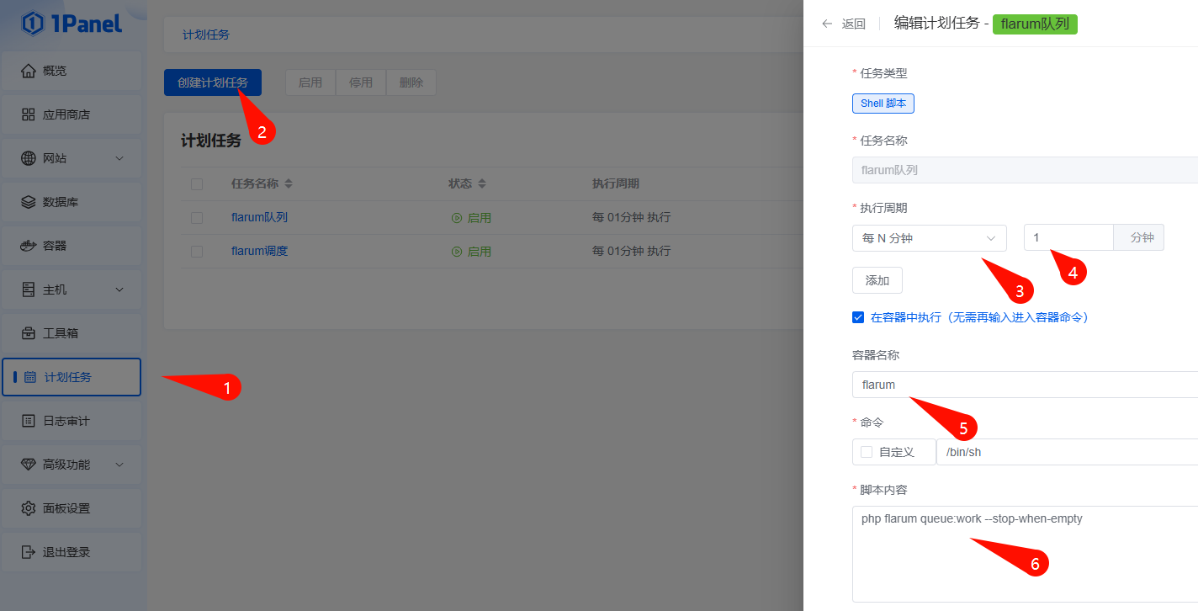Screen dimensions: 1198x611
Task: Click the layers icon beside 数据库
Action: coord(29,202)
